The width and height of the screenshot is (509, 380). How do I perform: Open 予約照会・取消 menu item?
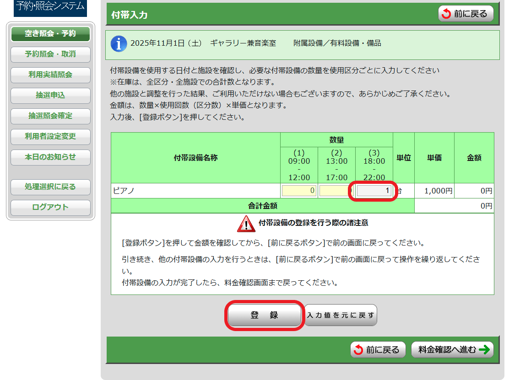(x=50, y=54)
